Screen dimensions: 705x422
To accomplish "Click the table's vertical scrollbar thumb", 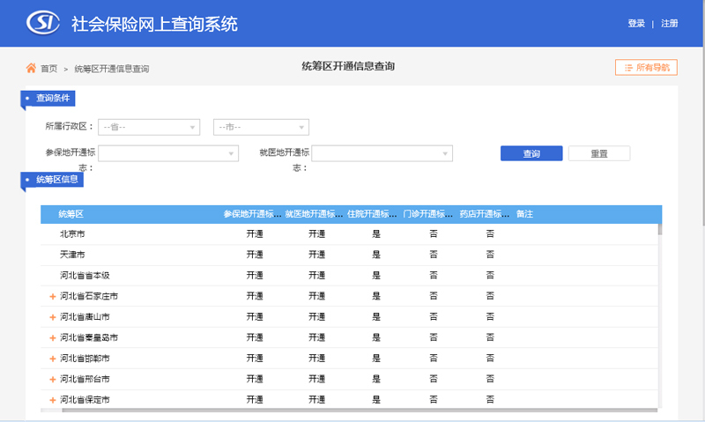I will click(659, 229).
